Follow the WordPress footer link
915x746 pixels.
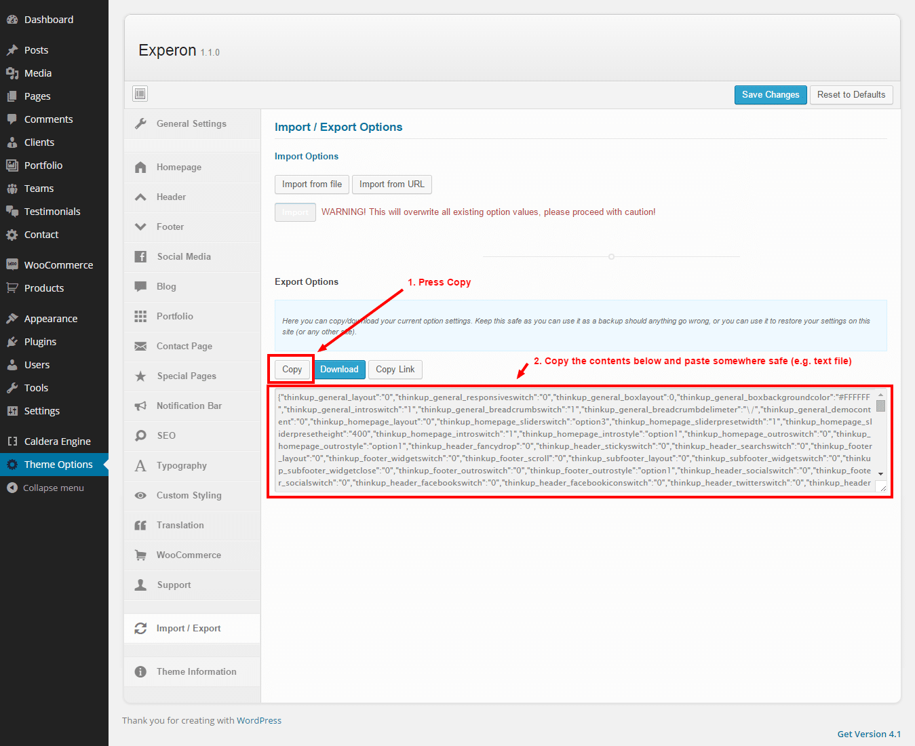[x=259, y=720]
